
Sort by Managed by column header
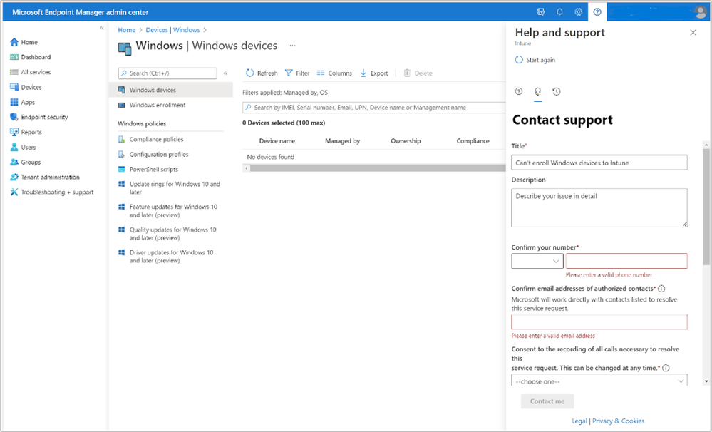342,141
